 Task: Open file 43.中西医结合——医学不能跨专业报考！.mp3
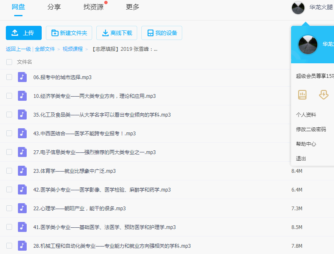point(85,133)
